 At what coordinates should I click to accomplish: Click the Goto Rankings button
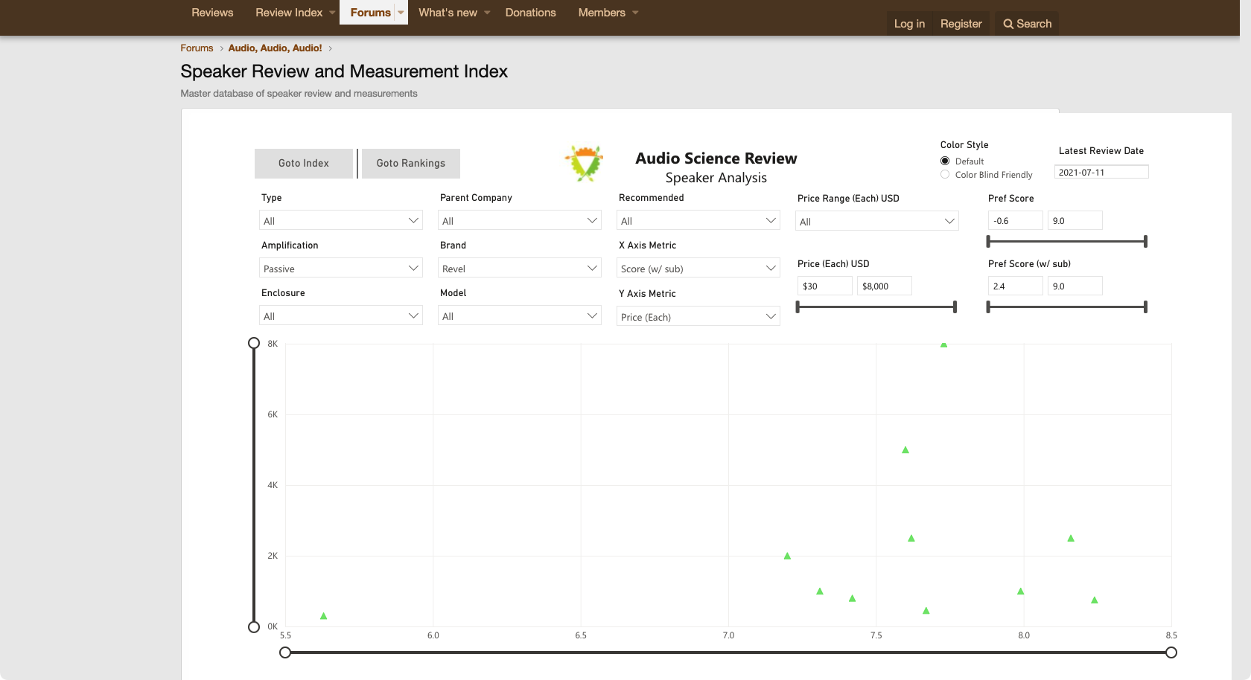click(x=411, y=164)
